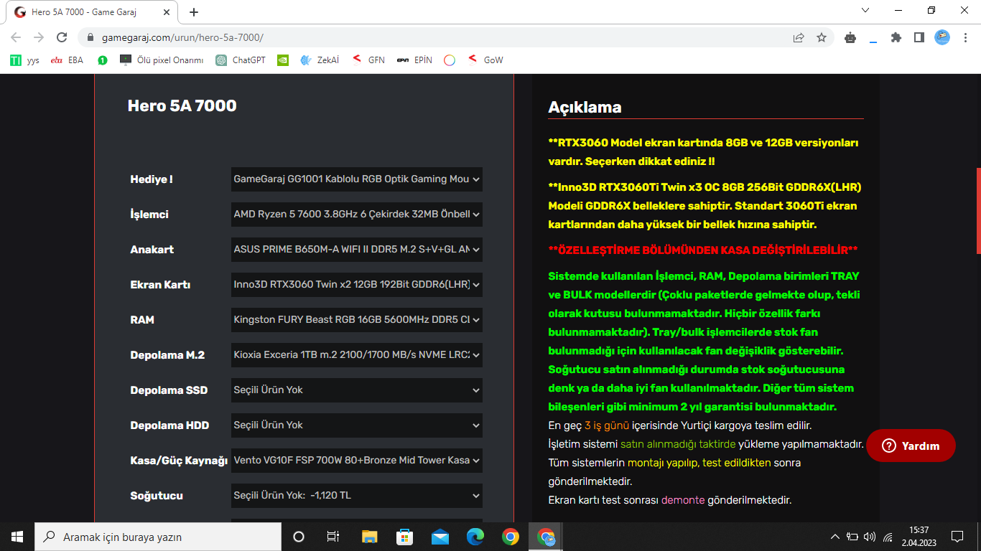
Task: Open the Depolama SSD dropdown
Action: pos(356,390)
